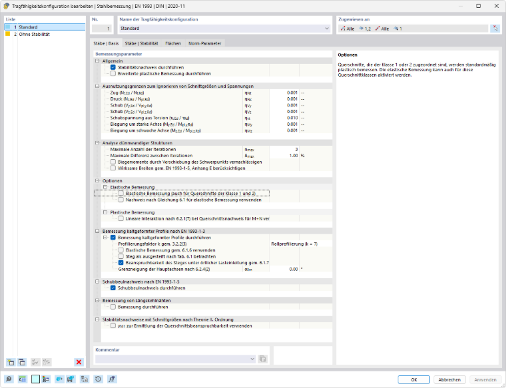Click the duplicate configuration icon below the list
The height and width of the screenshot is (388, 506).
(x=22, y=362)
